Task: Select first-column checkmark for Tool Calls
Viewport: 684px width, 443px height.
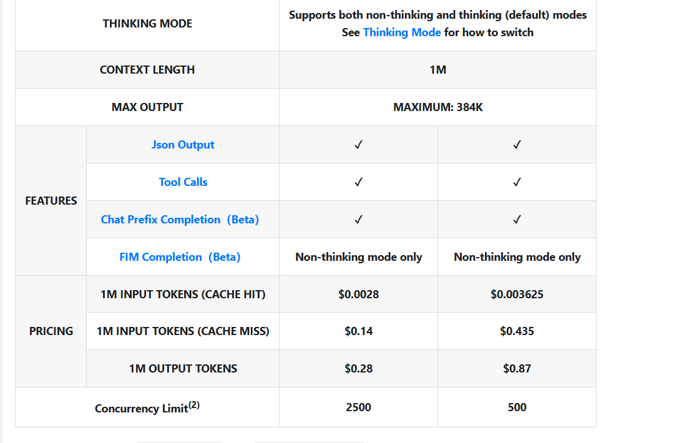Action: (359, 182)
